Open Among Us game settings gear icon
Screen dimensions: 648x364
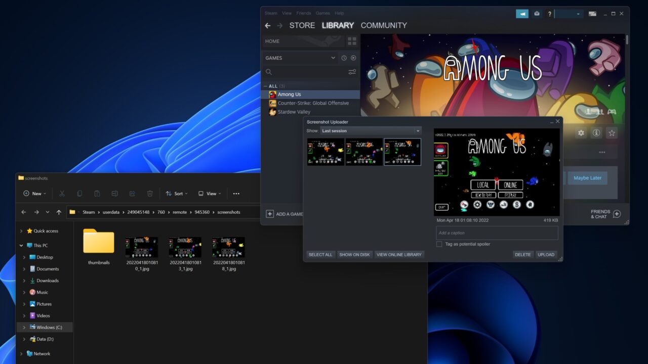pyautogui.click(x=581, y=133)
